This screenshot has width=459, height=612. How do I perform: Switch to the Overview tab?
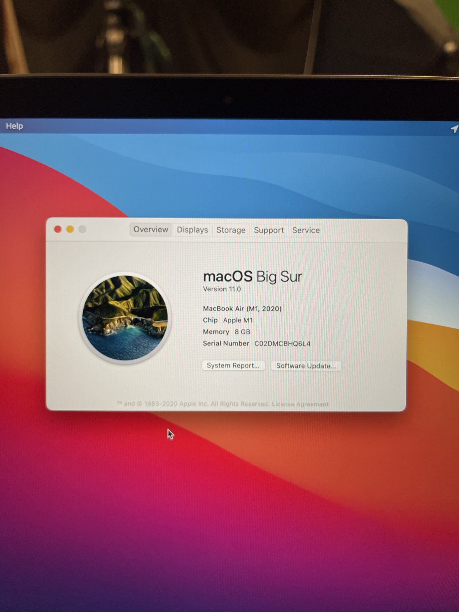point(151,229)
